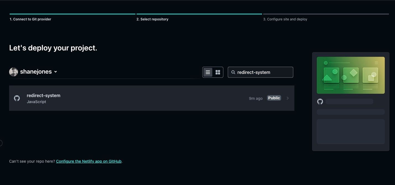Click the chevron arrow on redirect-system row
The height and width of the screenshot is (185, 395).
(287, 98)
